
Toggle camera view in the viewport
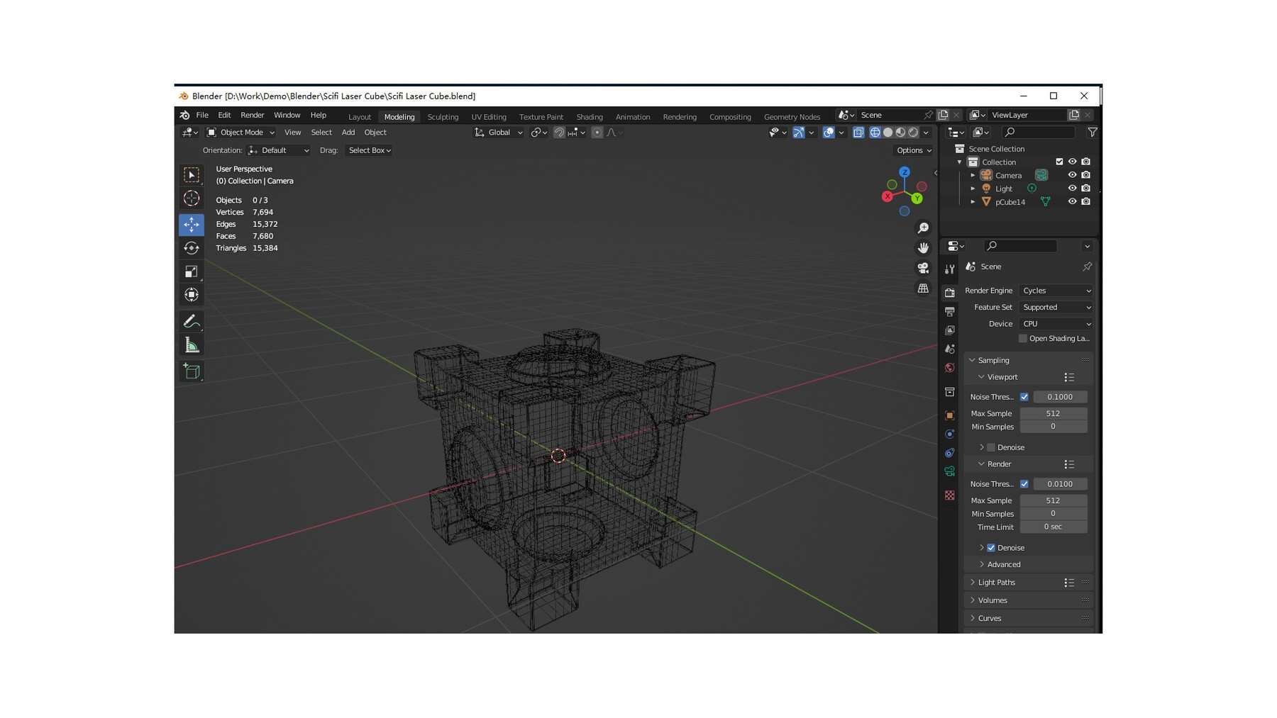(x=923, y=268)
